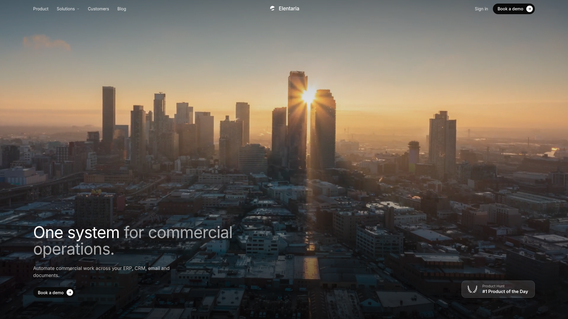Click the '#1 Product of the Day' text

tap(505, 292)
